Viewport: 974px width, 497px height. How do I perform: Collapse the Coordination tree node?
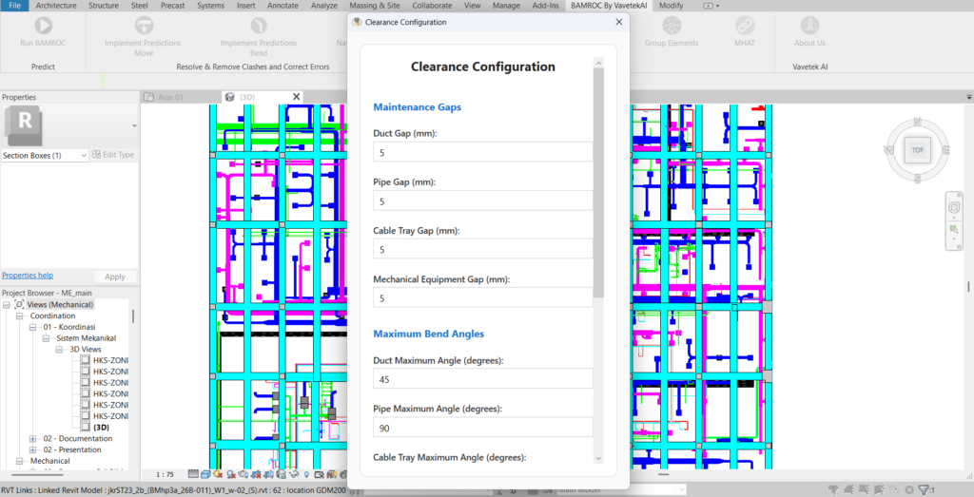click(x=19, y=315)
